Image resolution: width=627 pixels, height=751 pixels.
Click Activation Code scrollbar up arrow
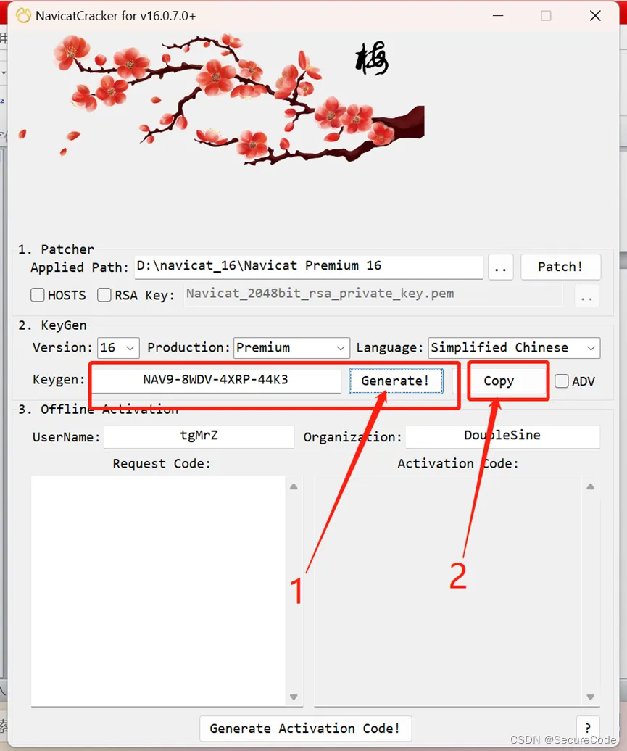tap(591, 486)
